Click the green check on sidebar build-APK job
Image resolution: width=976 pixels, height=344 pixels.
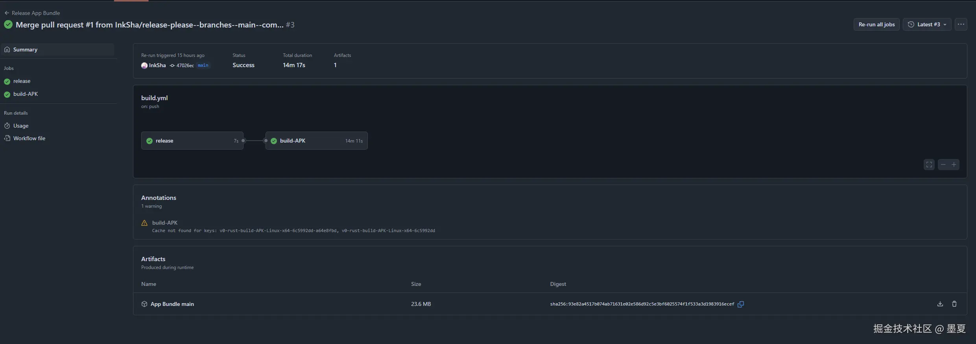(7, 95)
